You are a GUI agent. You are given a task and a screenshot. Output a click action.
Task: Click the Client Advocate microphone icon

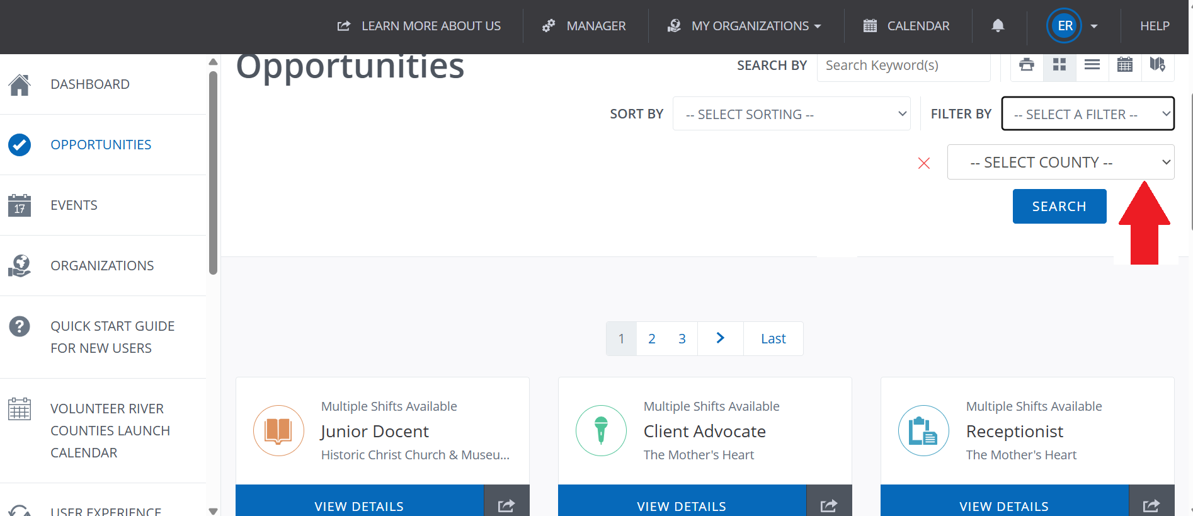pyautogui.click(x=601, y=430)
